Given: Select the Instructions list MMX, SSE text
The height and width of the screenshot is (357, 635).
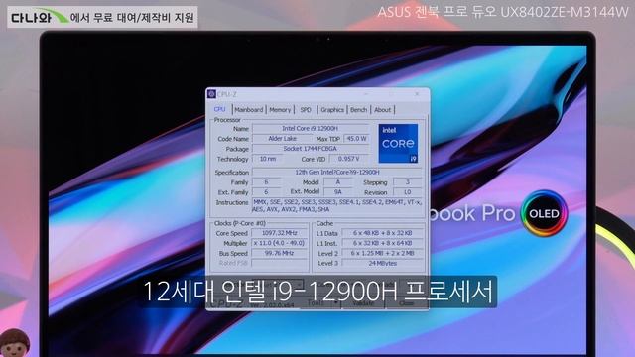Looking at the screenshot, I should point(337,205).
